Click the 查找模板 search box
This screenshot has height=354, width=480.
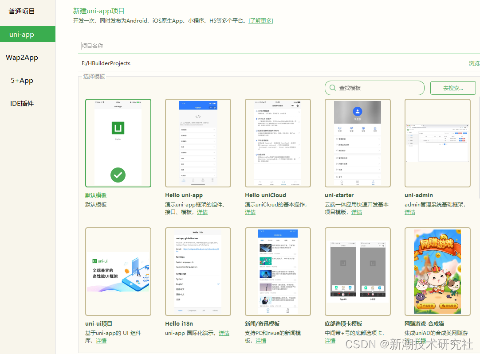(x=374, y=88)
